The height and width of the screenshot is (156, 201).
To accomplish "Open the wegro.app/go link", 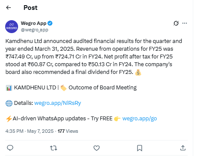I will click(139, 119).
